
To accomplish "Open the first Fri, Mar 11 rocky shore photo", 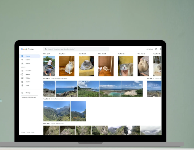I will tap(49, 89).
